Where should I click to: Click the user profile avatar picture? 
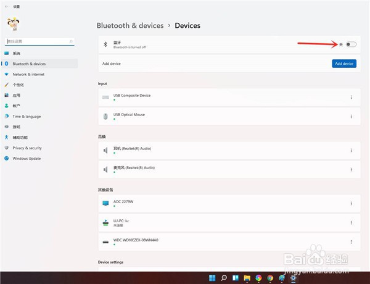coord(14,24)
